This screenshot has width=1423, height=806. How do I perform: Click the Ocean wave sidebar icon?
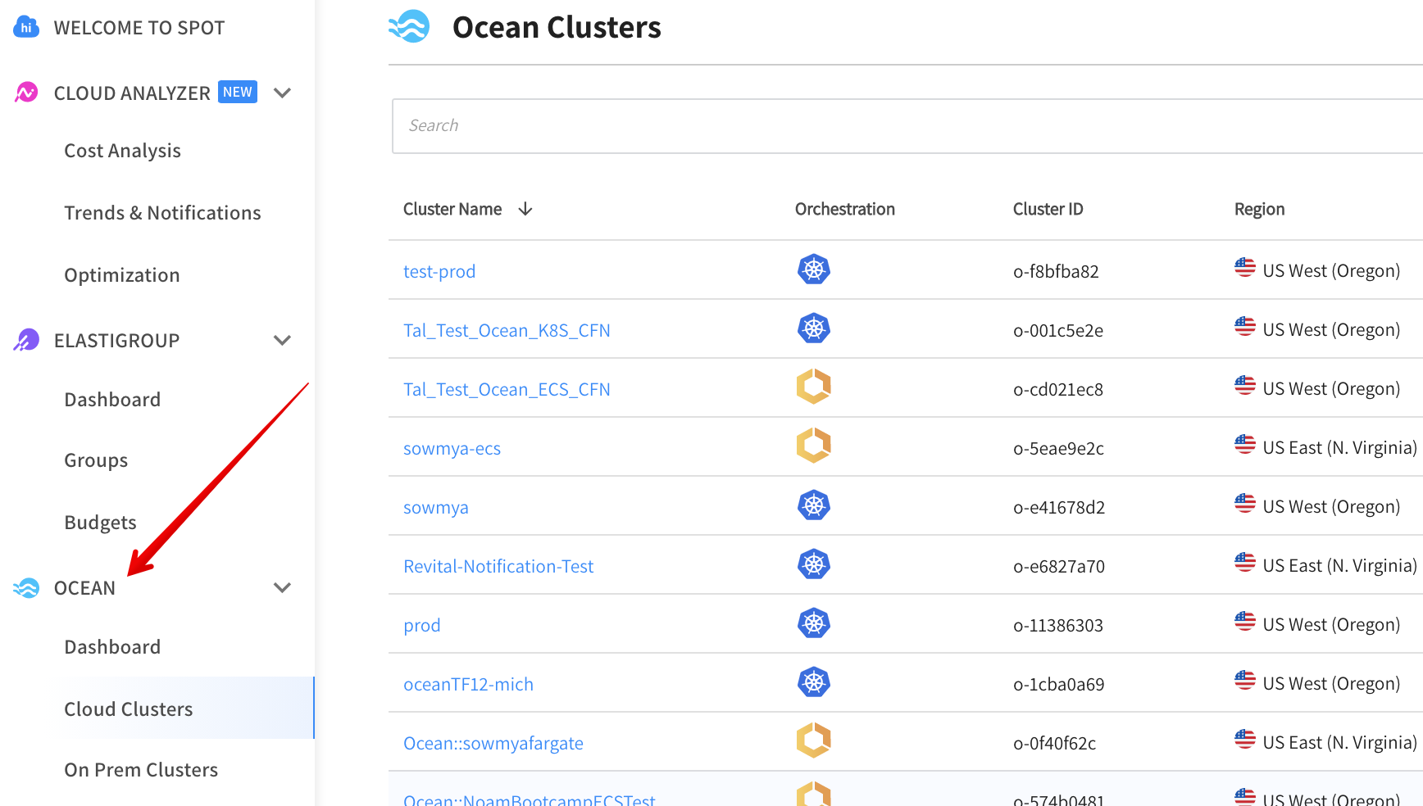pyautogui.click(x=26, y=588)
